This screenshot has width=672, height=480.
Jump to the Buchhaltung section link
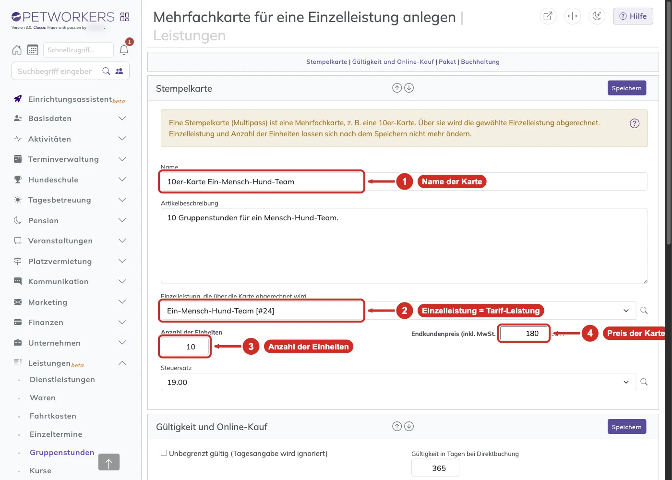pyautogui.click(x=480, y=61)
